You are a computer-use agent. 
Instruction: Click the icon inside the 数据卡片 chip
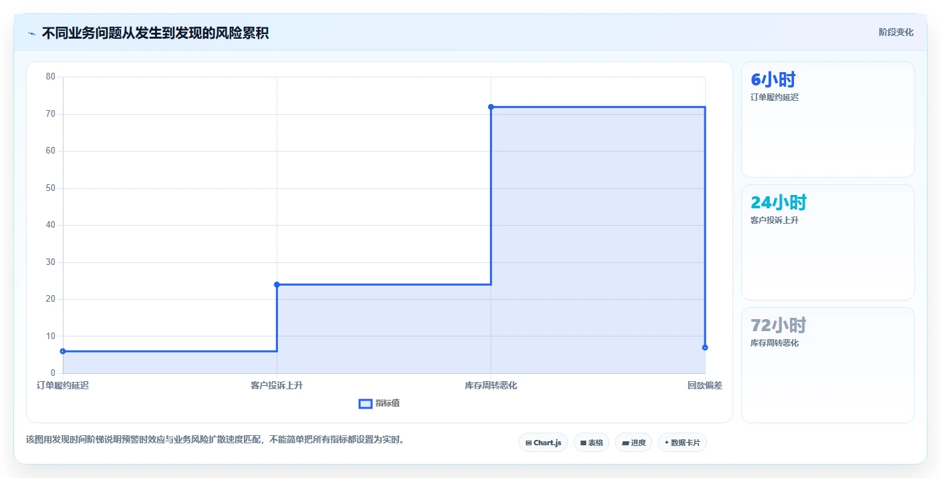tap(667, 443)
